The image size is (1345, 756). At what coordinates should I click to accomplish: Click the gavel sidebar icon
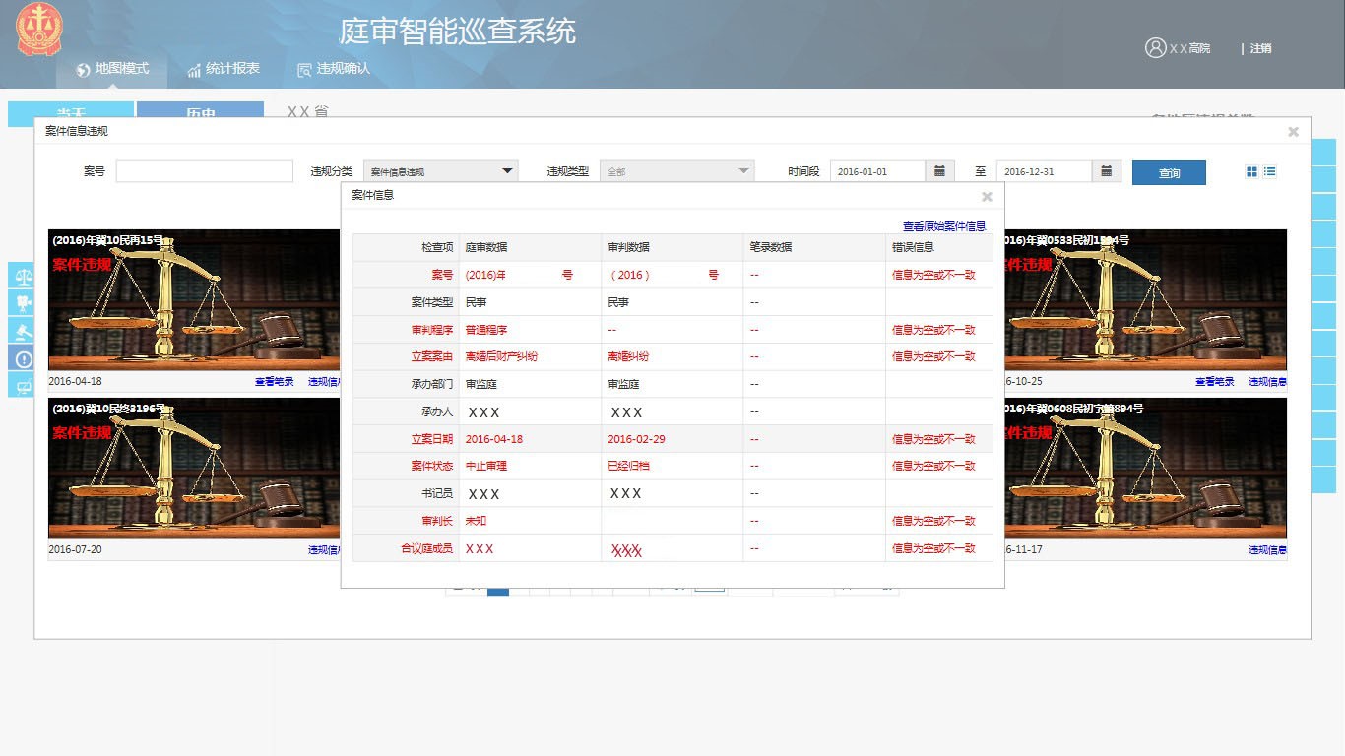click(21, 331)
